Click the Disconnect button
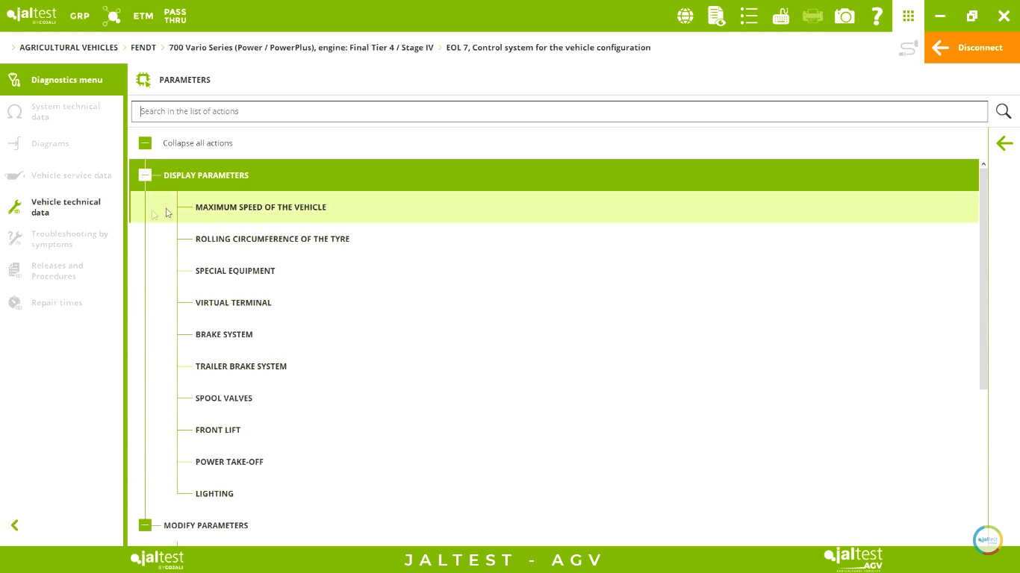1020x573 pixels. pos(971,48)
